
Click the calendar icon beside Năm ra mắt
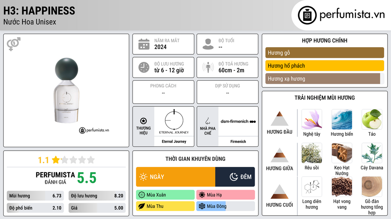(x=144, y=44)
